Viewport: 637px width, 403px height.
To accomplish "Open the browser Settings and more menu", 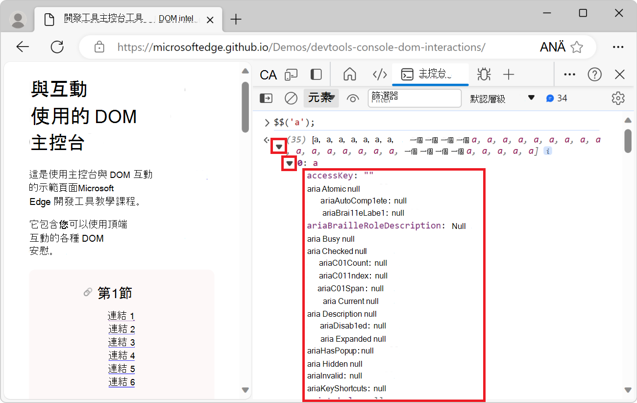I will point(617,47).
